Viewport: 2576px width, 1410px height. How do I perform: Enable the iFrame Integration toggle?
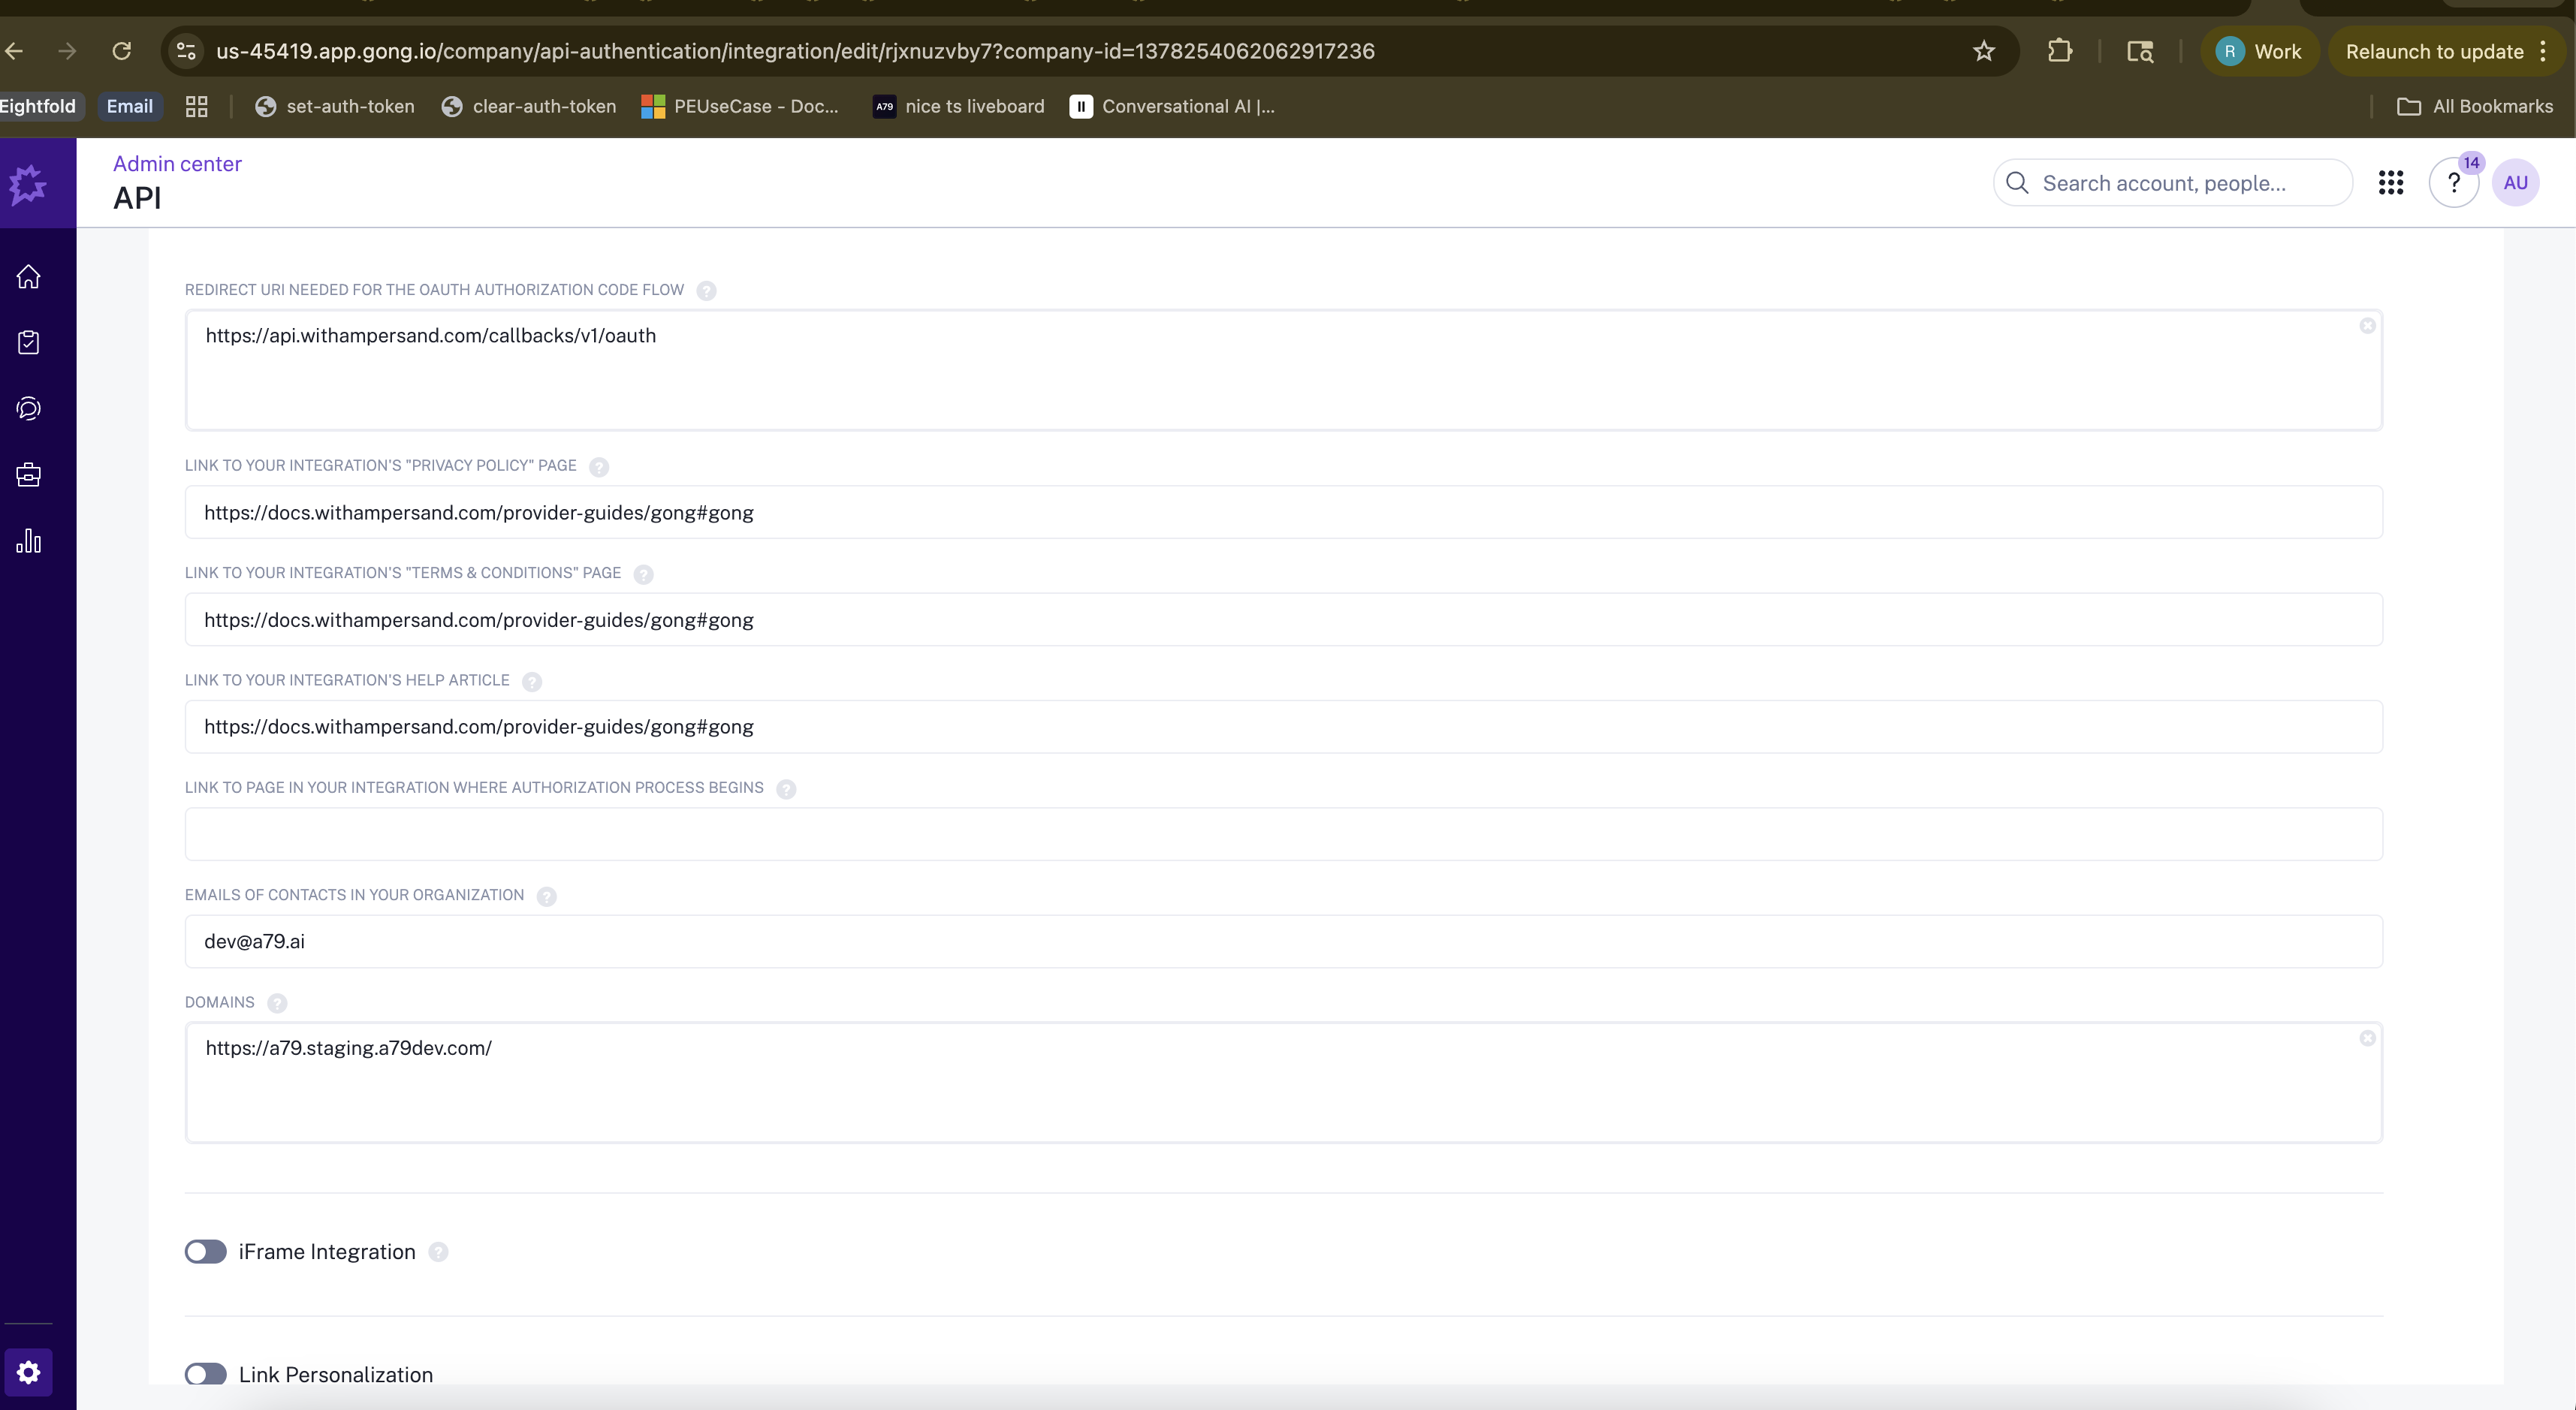point(205,1251)
